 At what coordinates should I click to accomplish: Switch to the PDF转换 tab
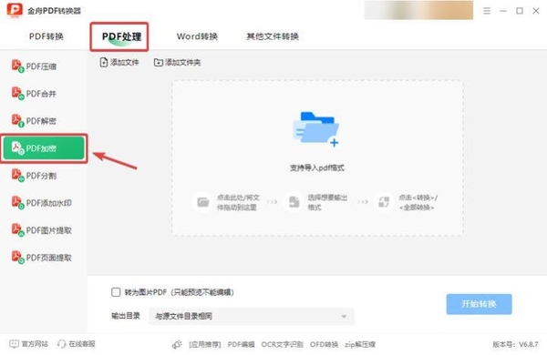[x=46, y=36]
